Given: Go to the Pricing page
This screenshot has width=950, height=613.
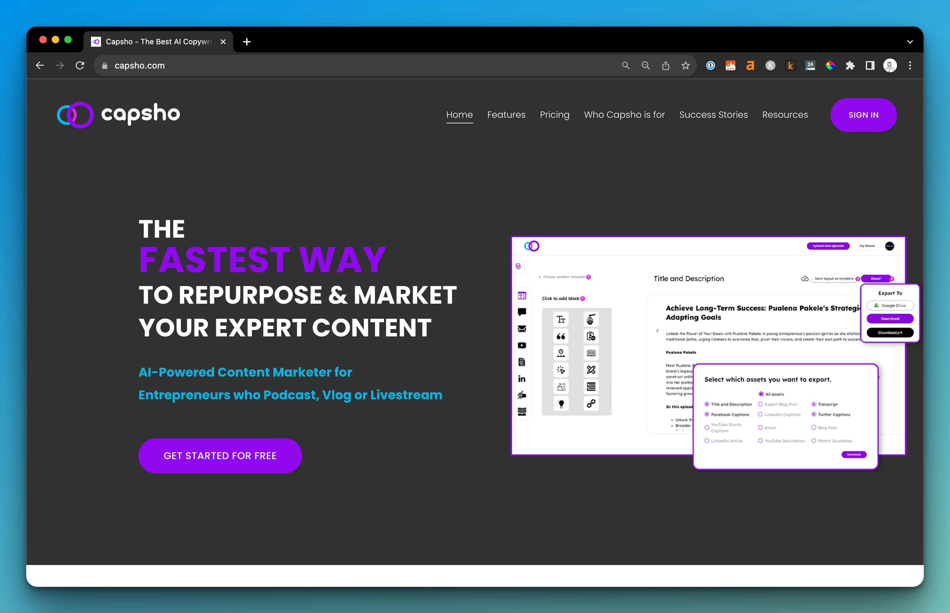Looking at the screenshot, I should 554,115.
